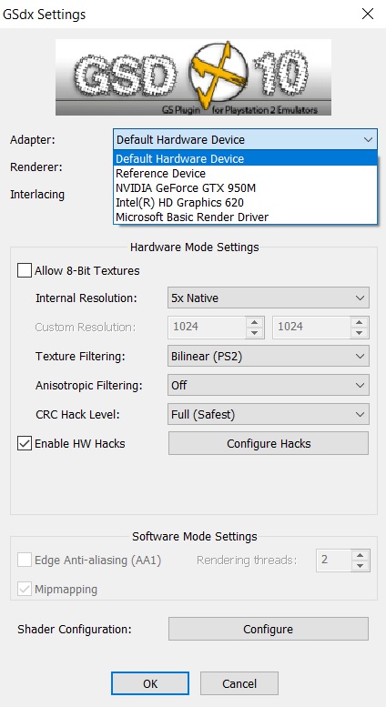Click the GSDX 10 plugin logo banner

point(193,77)
